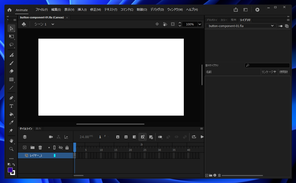Image resolution: width=296 pixels, height=183 pixels.
Task: Select the Lasso tool
Action: tap(11, 45)
